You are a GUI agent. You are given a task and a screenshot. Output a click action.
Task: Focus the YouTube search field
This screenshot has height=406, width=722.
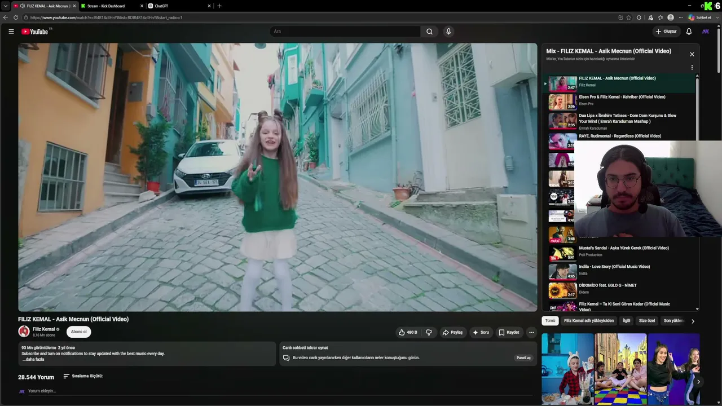click(x=345, y=32)
